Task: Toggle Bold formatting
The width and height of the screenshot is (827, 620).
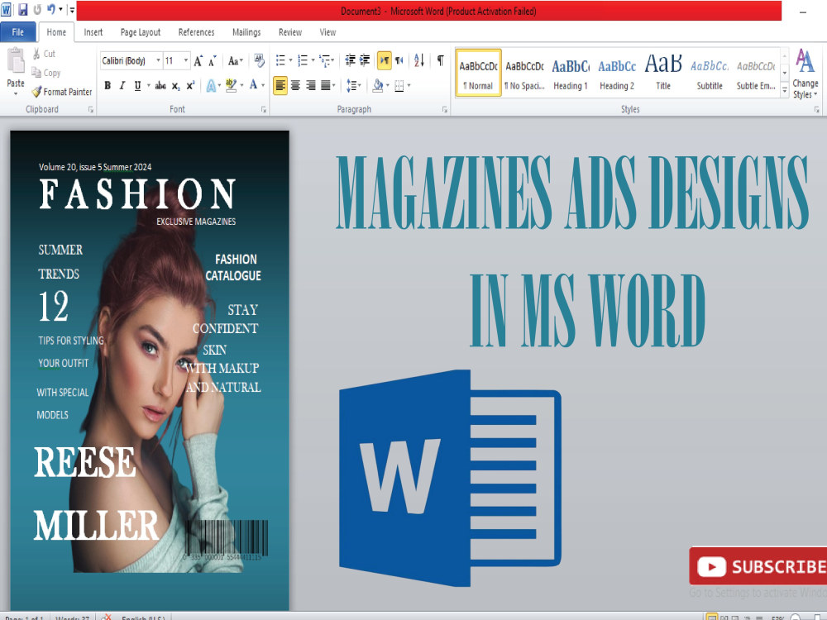Action: [108, 85]
